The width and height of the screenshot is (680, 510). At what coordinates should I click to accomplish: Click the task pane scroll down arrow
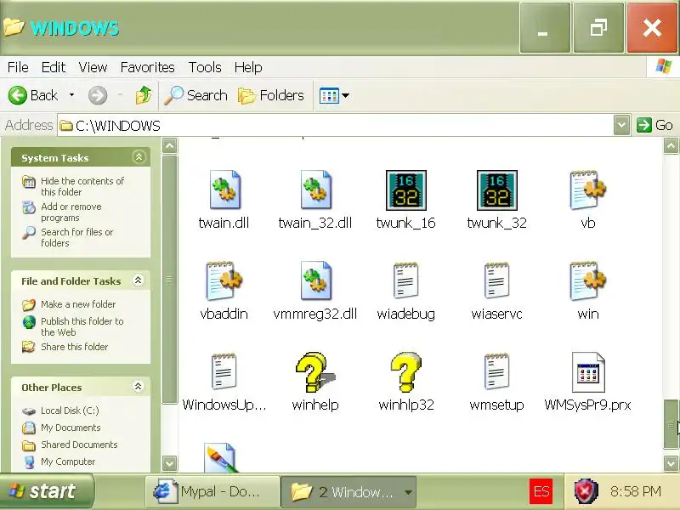pyautogui.click(x=169, y=463)
